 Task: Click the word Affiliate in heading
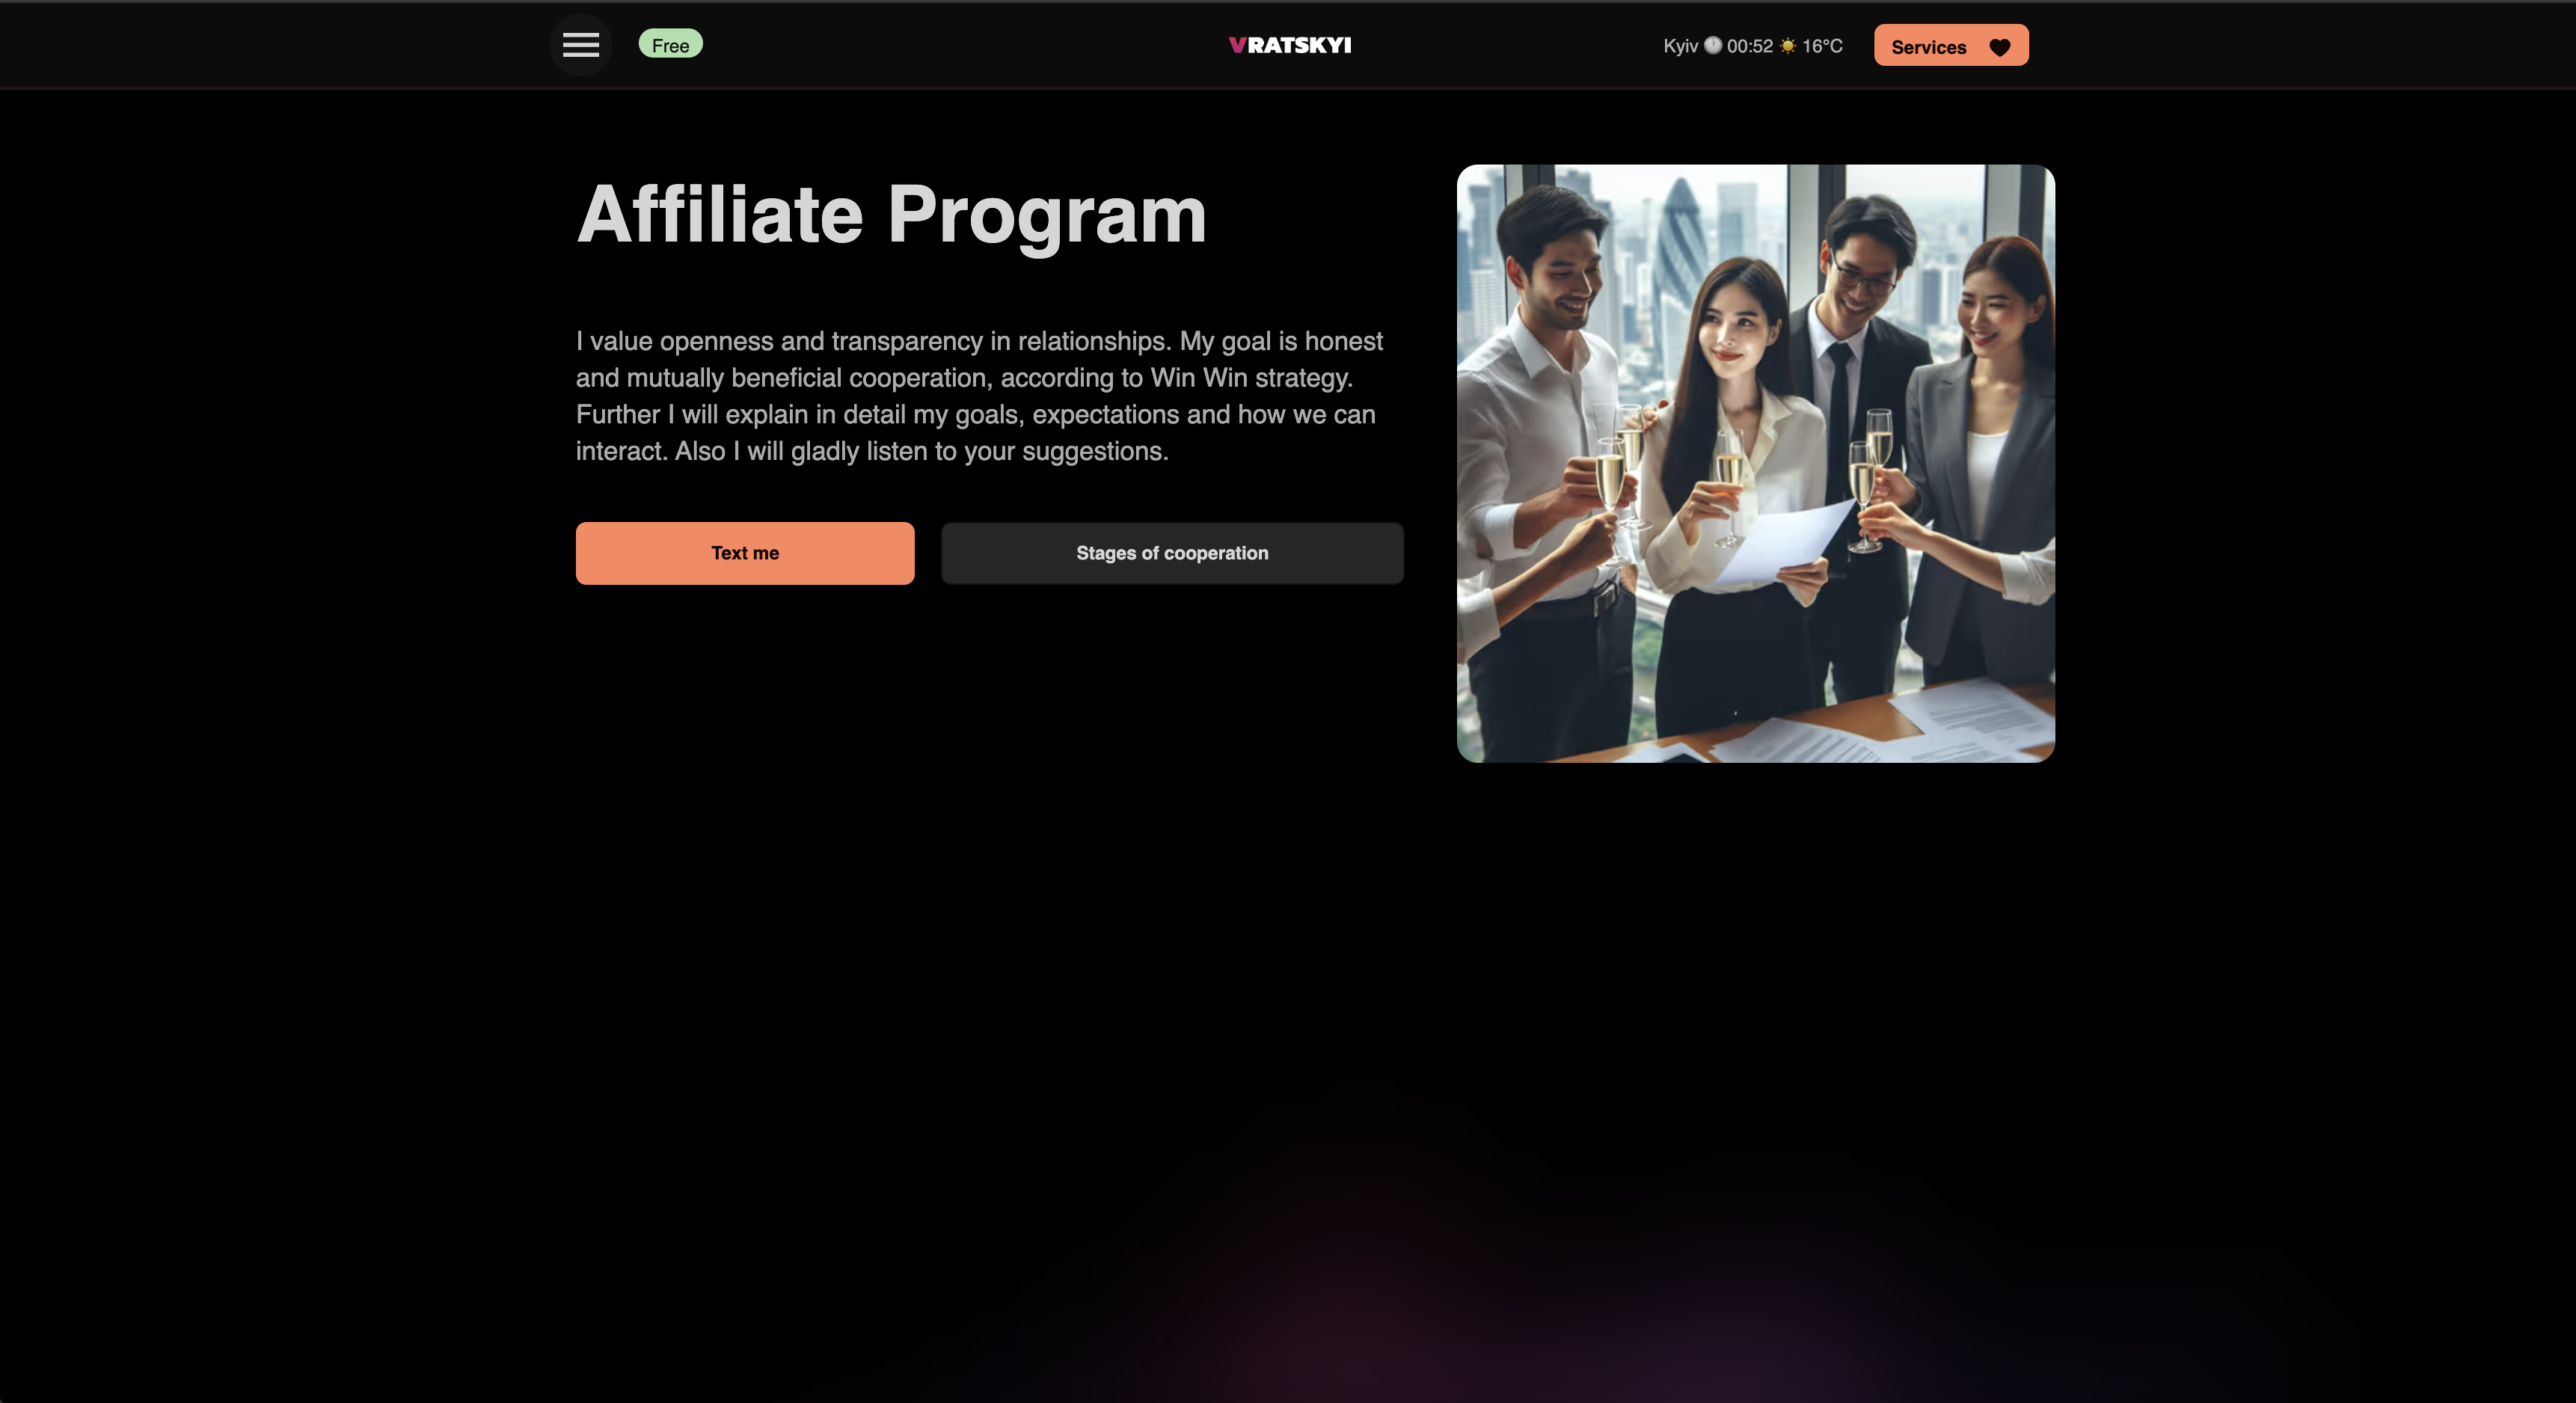point(719,214)
